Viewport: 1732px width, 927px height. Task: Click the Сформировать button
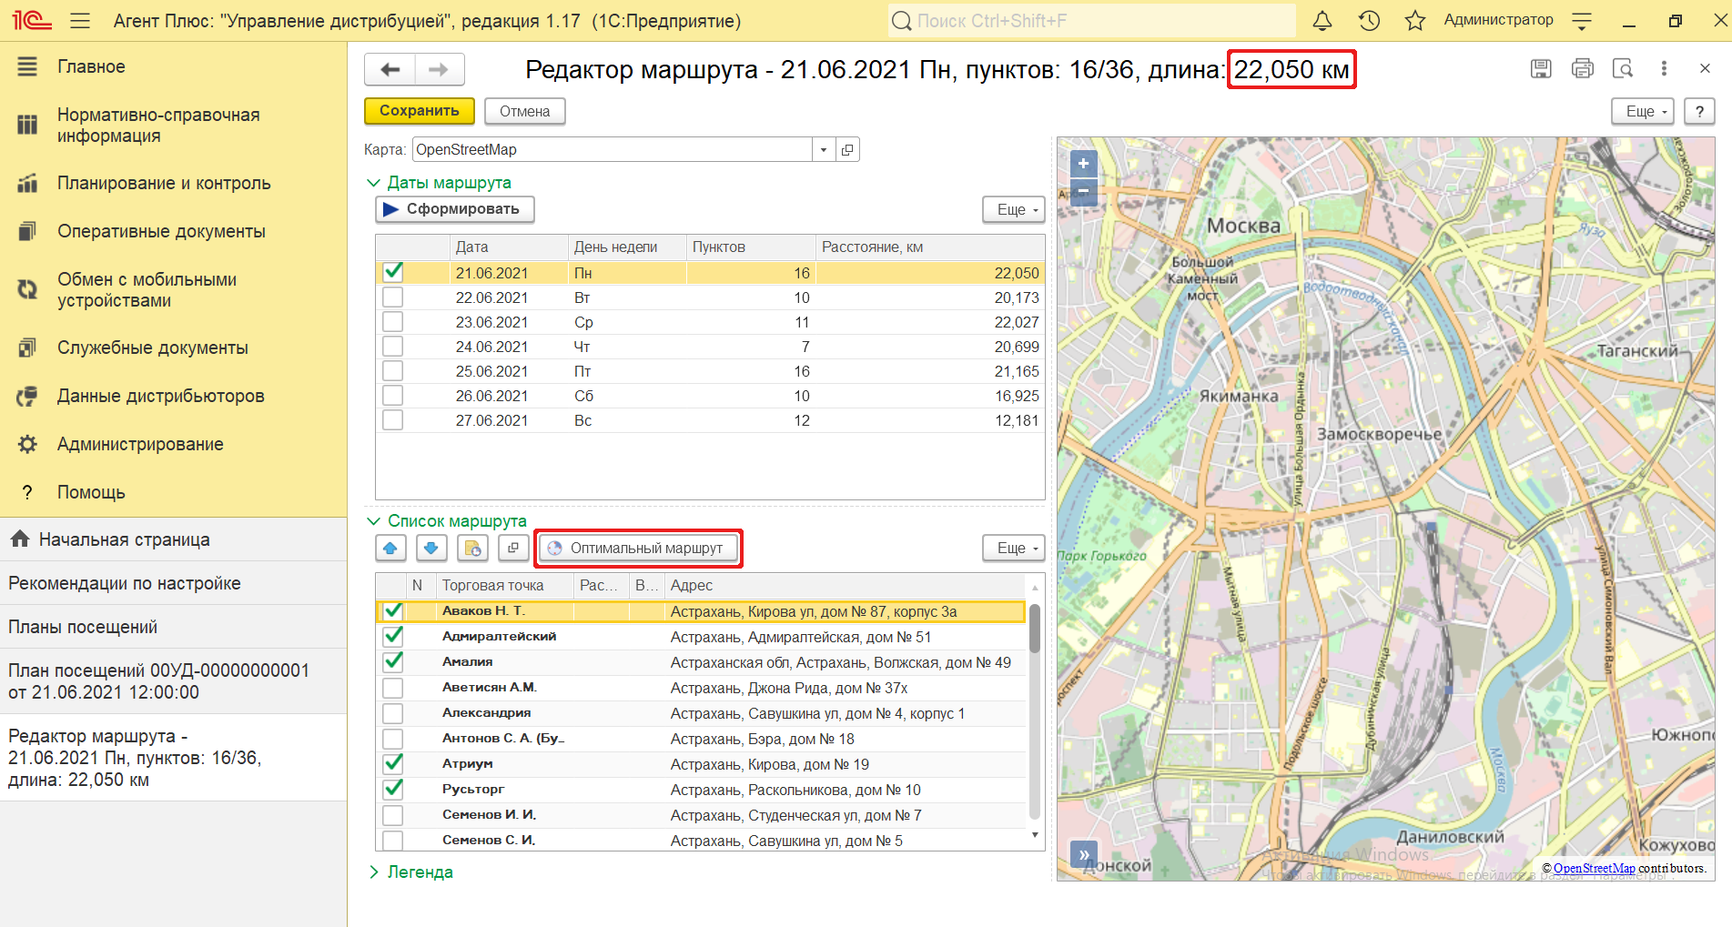[455, 209]
